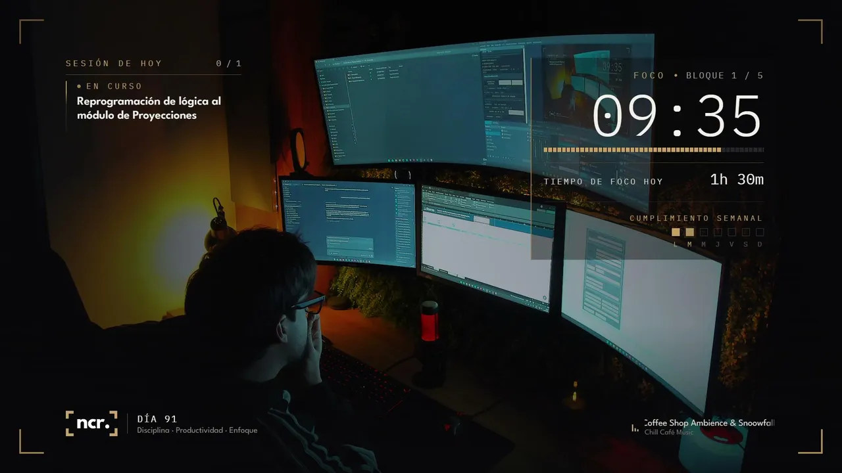Toggle the Friday (V) weekly square
Screen dimensions: 842x473
[x=731, y=232]
